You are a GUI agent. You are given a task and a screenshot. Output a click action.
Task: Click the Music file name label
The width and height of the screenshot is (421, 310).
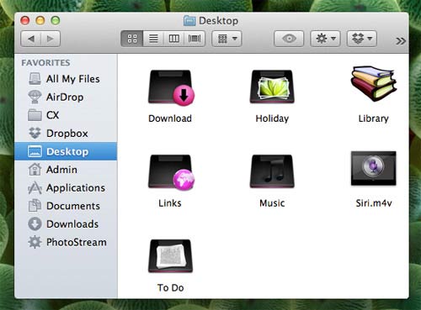pos(272,203)
